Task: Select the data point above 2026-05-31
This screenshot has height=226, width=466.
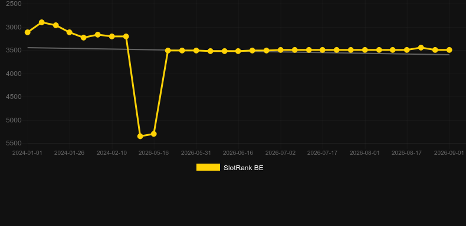Action: (196, 51)
